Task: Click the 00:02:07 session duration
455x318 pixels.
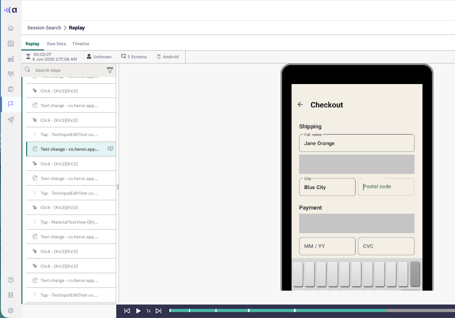Action: [x=42, y=54]
